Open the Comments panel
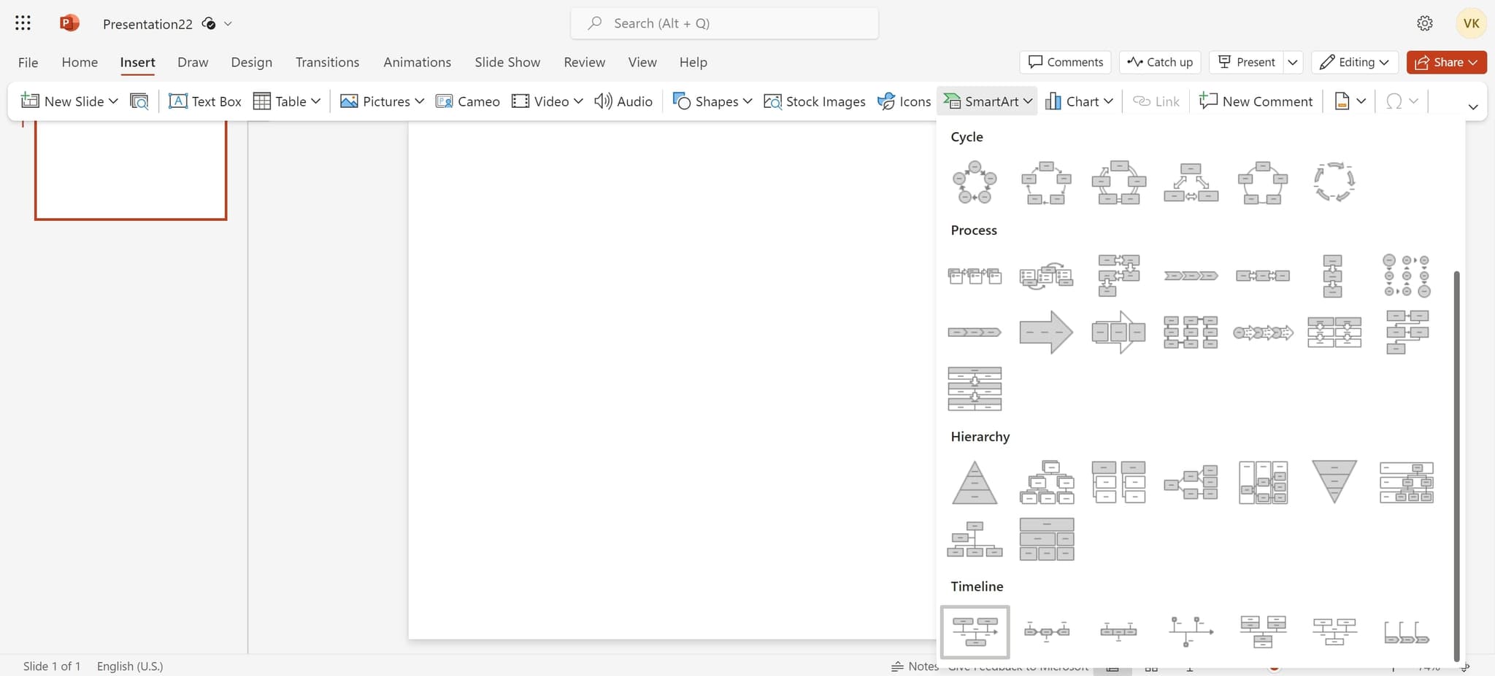Viewport: 1495px width, 676px height. (1065, 62)
